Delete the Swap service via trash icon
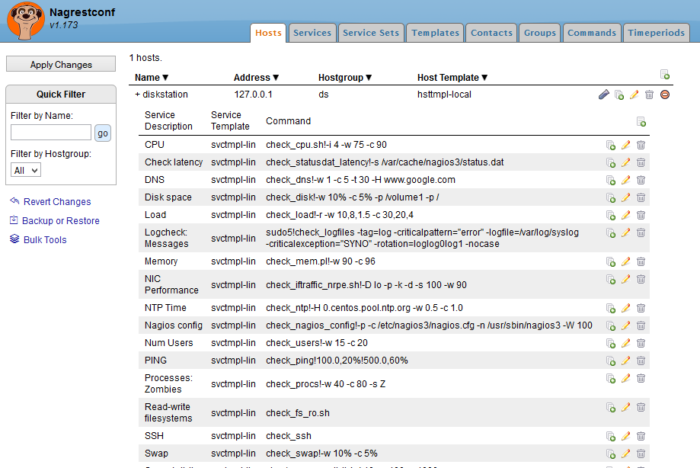This screenshot has width=700, height=468. pyautogui.click(x=641, y=453)
